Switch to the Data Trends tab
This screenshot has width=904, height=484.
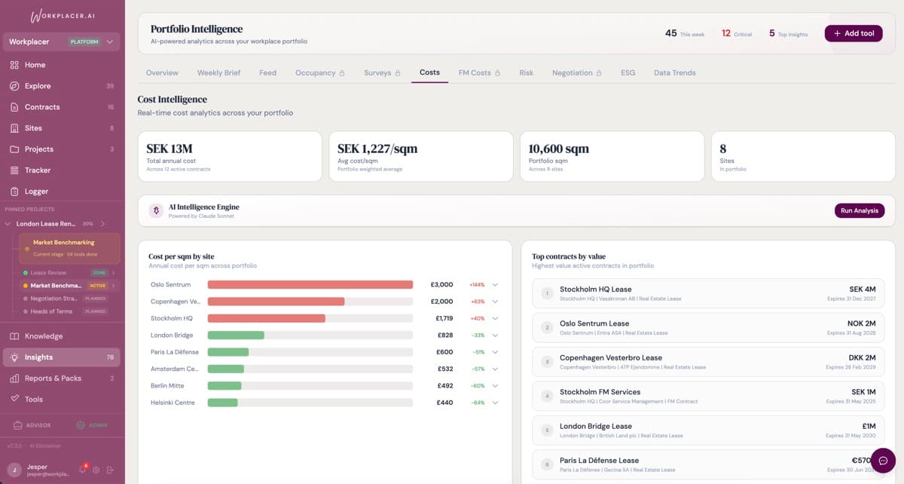[674, 73]
